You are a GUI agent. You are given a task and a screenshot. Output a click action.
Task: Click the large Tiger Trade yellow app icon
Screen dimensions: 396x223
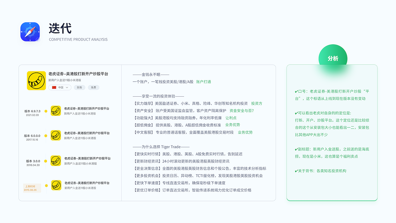pos(36,81)
